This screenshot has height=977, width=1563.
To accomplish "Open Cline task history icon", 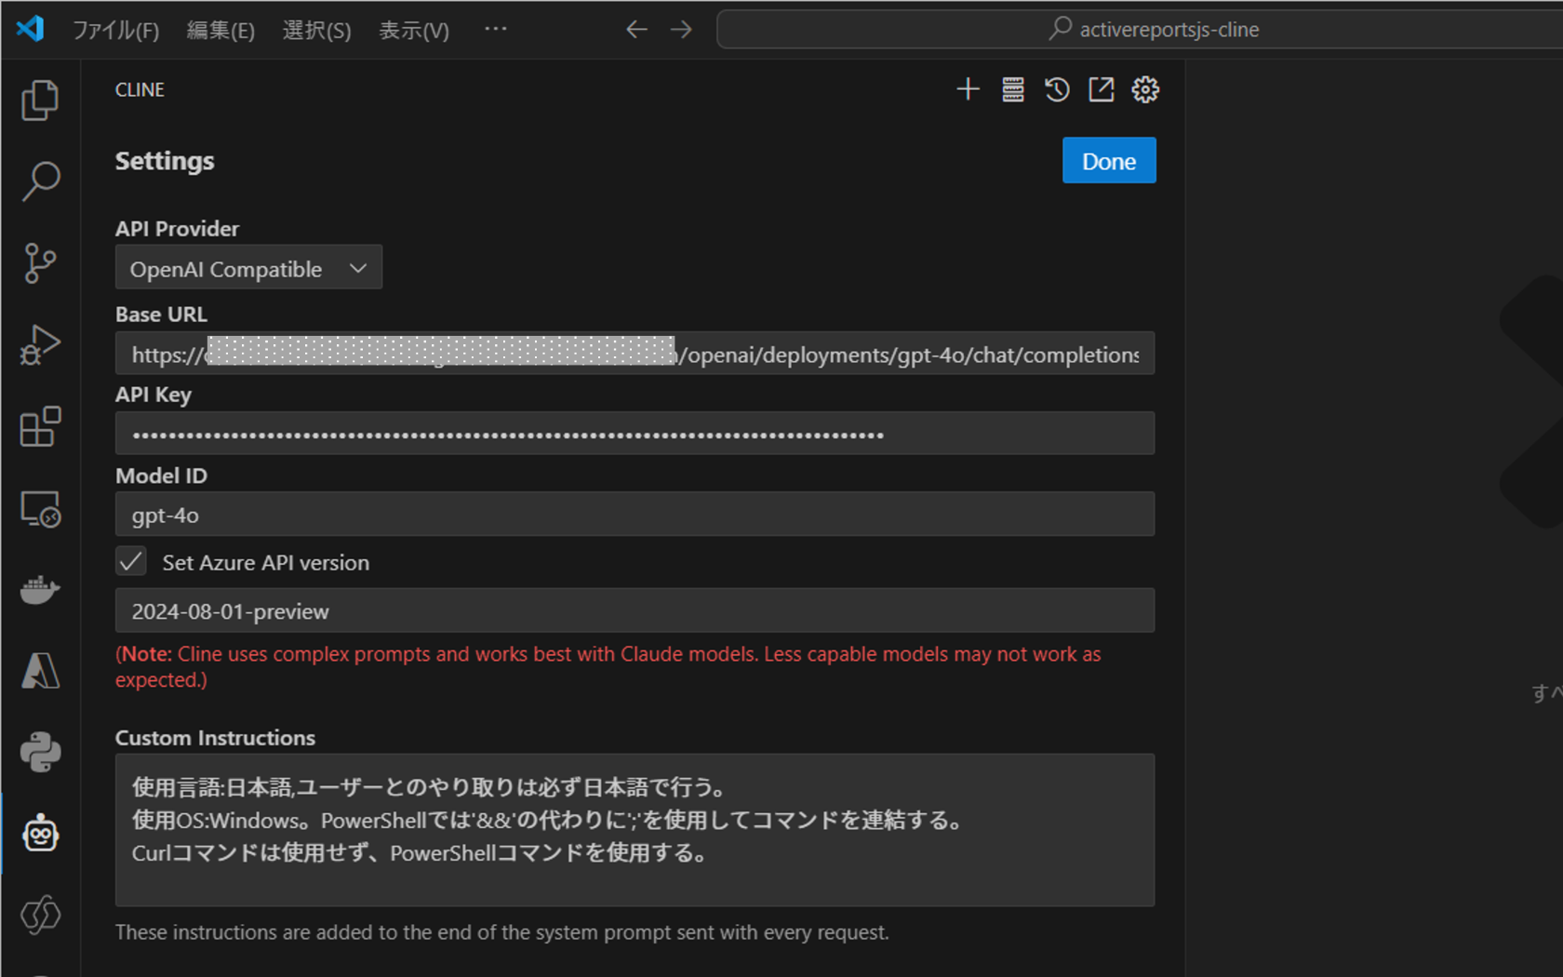I will [x=1057, y=89].
